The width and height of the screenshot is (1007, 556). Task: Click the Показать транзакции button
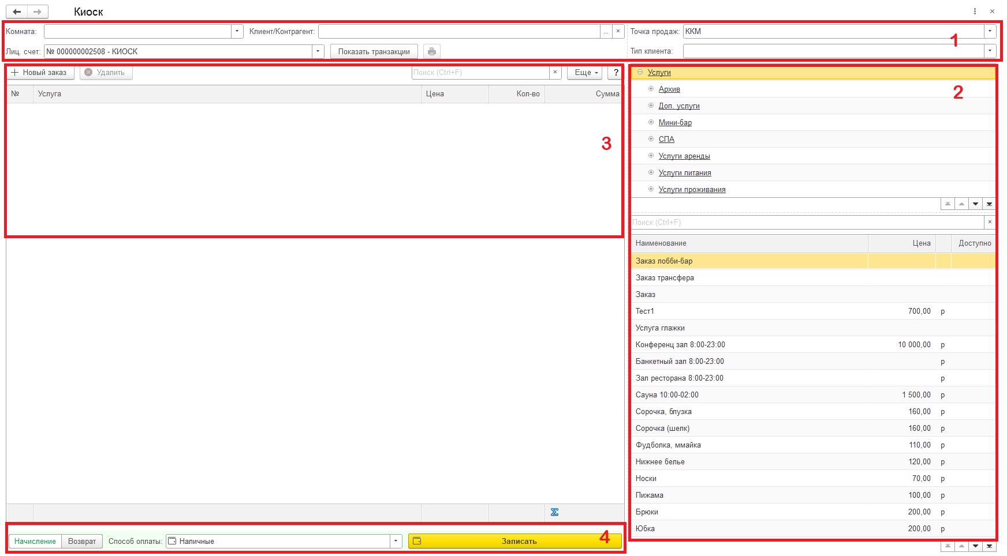pos(374,51)
